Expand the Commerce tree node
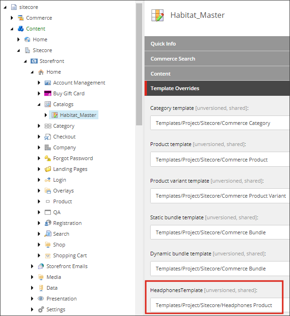290x316 pixels. click(12, 18)
